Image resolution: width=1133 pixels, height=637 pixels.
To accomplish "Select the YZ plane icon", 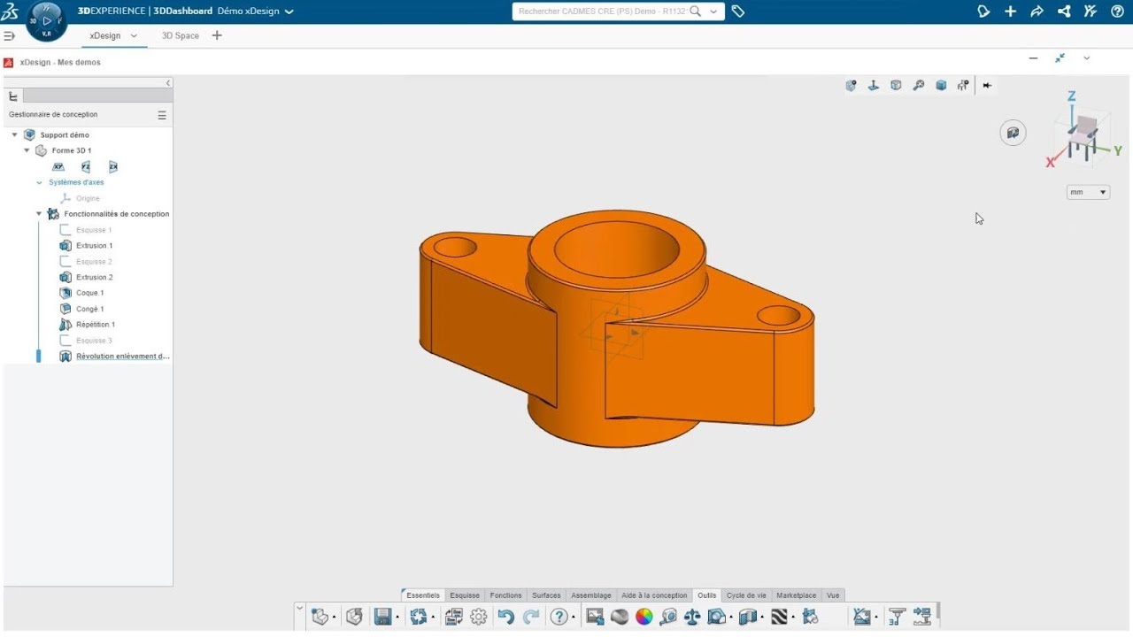I will (86, 166).
